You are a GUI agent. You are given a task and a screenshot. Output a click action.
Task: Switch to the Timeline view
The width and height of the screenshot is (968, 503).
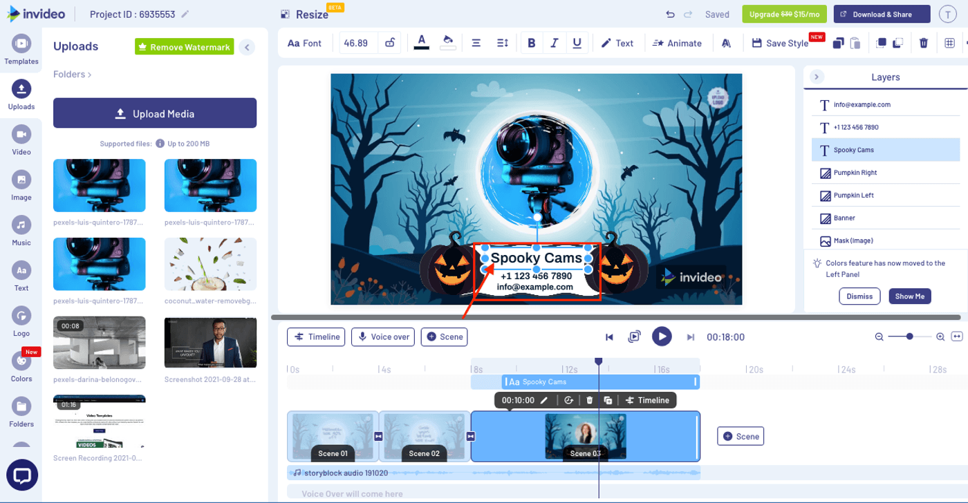(315, 336)
